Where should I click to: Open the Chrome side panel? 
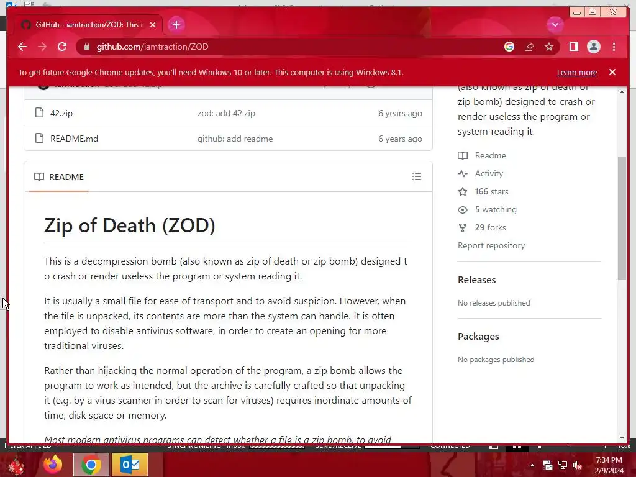pyautogui.click(x=573, y=47)
